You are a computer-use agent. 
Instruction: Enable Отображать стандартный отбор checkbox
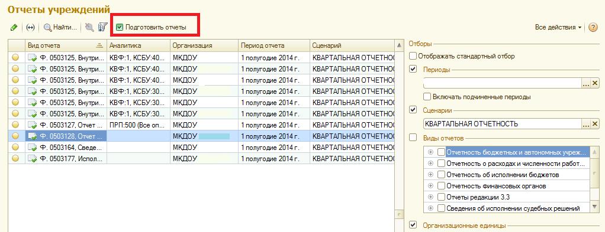coord(413,56)
